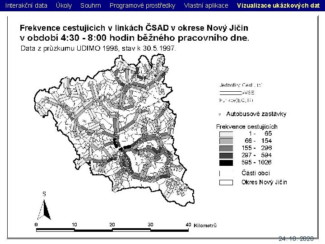This screenshot has height=244, width=325.
Task: Click the map title Frekvence cestujících heading
Action: tap(135, 33)
